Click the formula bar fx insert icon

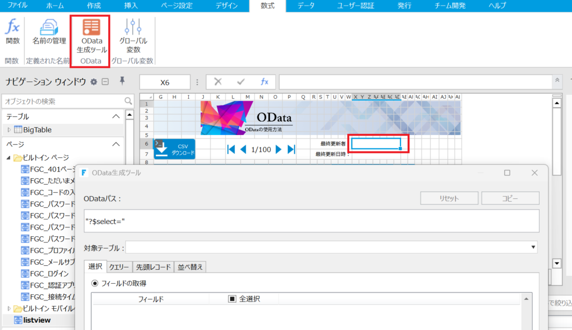click(264, 82)
